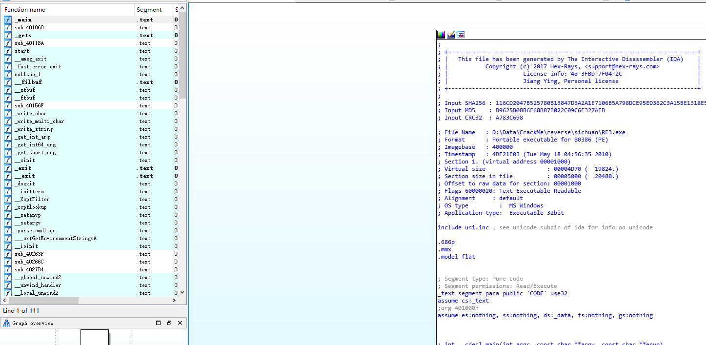Maximize the Graph overview panel
Image resolution: width=706 pixels, height=345 pixels.
[x=158, y=323]
